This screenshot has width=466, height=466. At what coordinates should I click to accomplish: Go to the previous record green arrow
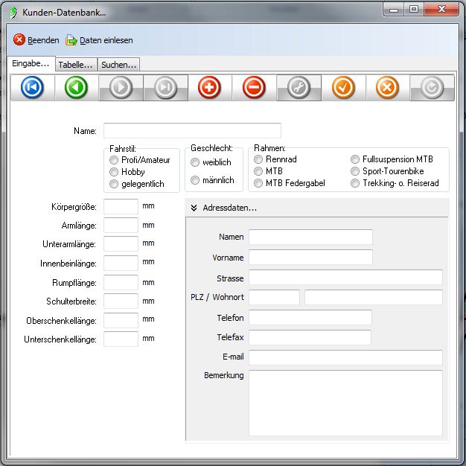click(x=76, y=89)
